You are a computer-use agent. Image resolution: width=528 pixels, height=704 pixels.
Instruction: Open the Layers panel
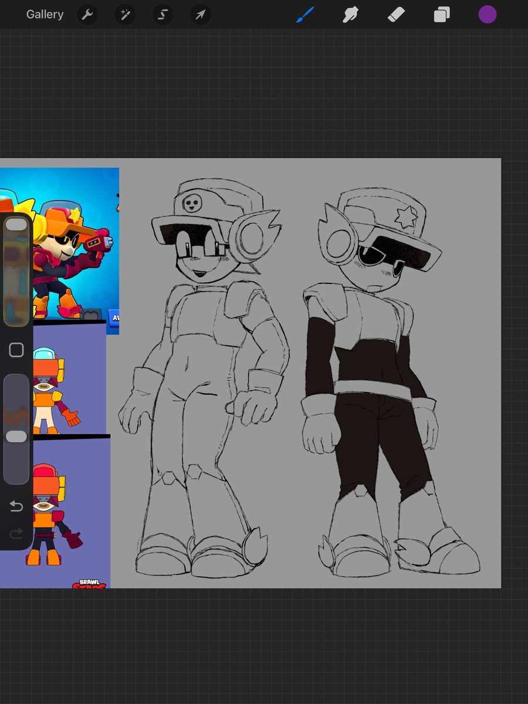tap(442, 15)
